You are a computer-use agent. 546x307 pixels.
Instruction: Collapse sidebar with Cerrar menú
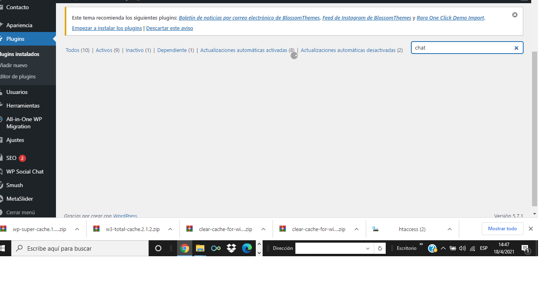coord(20,212)
